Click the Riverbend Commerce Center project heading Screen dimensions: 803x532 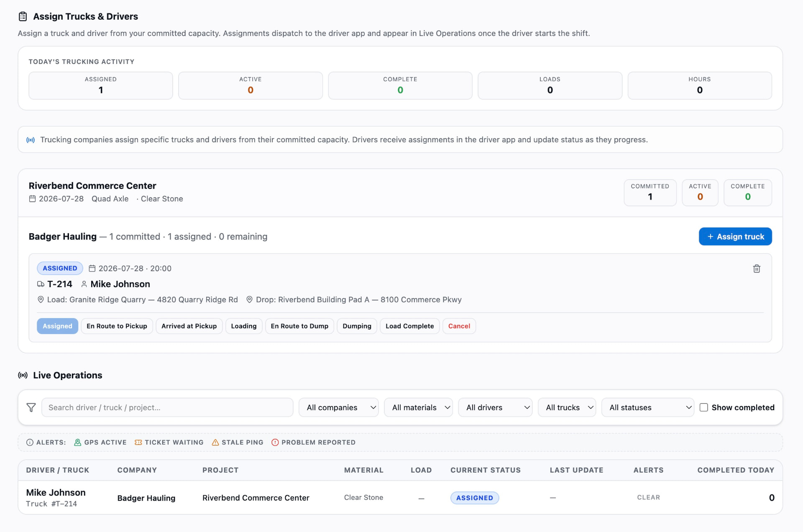[92, 186]
